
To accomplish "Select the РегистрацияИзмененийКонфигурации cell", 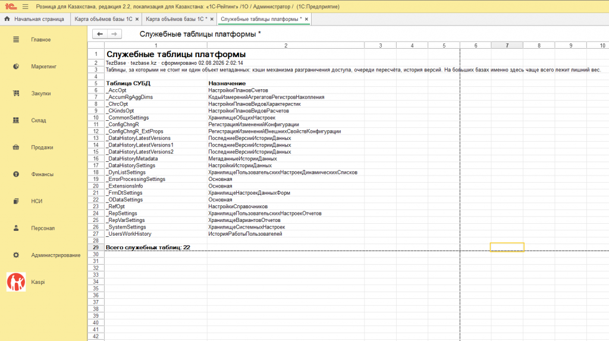I will pyautogui.click(x=286, y=124).
